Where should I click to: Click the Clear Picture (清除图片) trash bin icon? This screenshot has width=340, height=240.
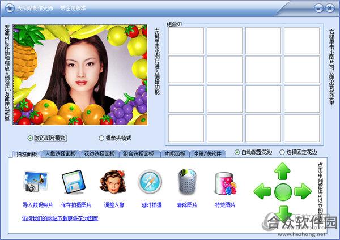click(x=188, y=182)
